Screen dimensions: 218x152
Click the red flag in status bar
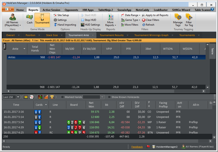pyautogui.click(x=148, y=146)
